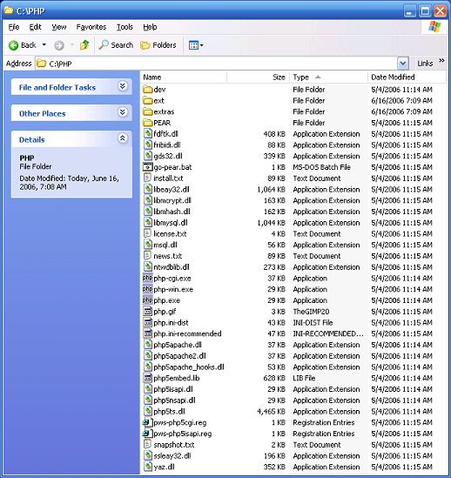The width and height of the screenshot is (451, 478).
Task: Select the php5ts.dll file icon
Action: [x=148, y=411]
